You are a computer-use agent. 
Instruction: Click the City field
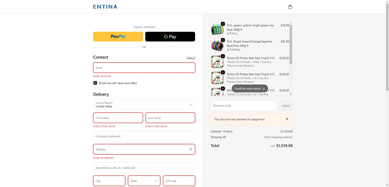[x=109, y=181]
